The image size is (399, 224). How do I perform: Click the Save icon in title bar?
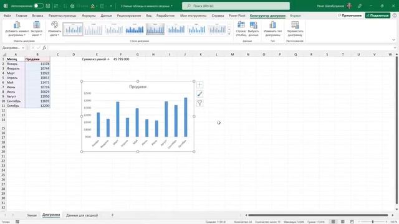click(x=48, y=6)
